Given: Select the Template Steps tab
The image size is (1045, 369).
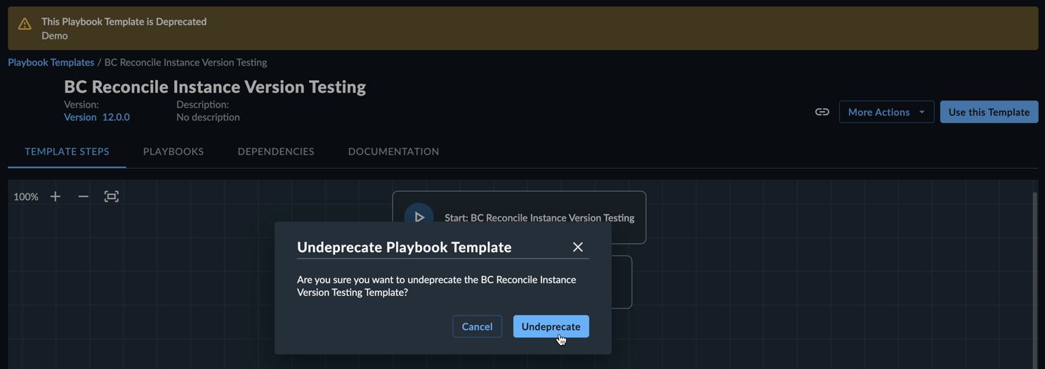Looking at the screenshot, I should [x=67, y=151].
